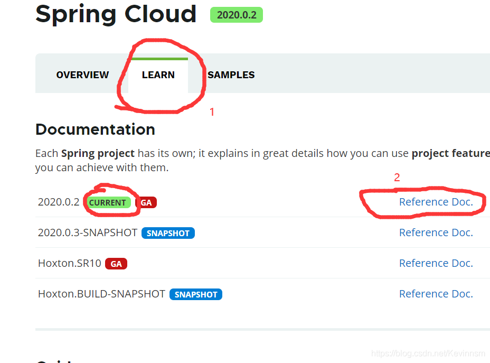Screen dimensions: 490x363
Task: Click the red GA badge next to CURRENT
Action: click(x=146, y=202)
